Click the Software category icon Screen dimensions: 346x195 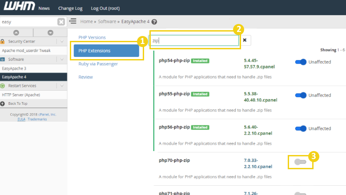(x=2, y=59)
